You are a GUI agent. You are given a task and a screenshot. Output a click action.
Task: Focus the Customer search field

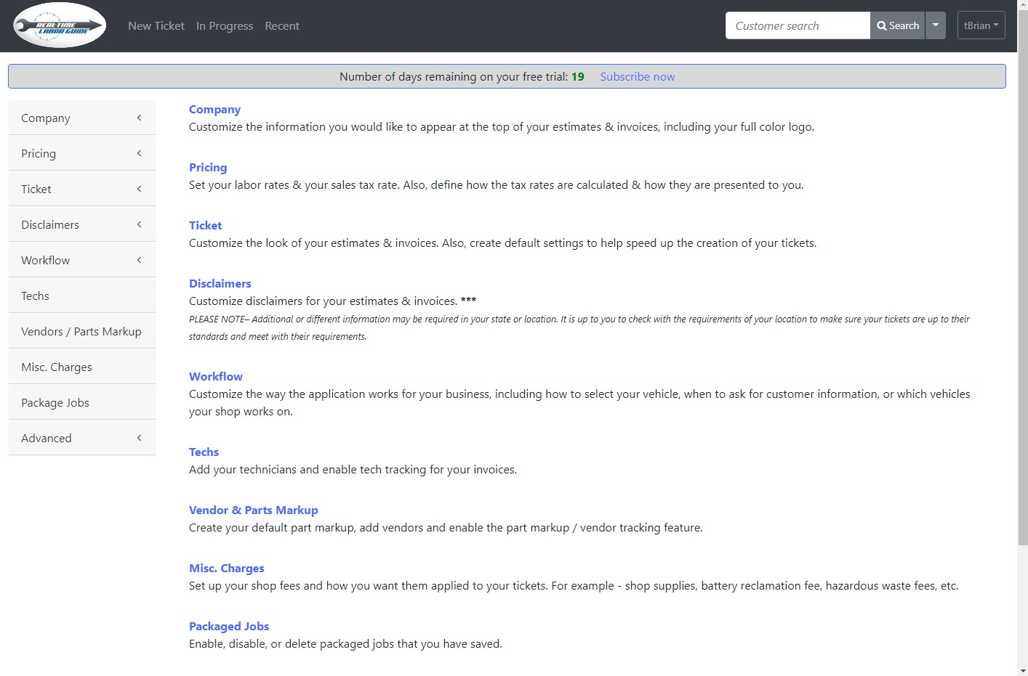point(798,25)
